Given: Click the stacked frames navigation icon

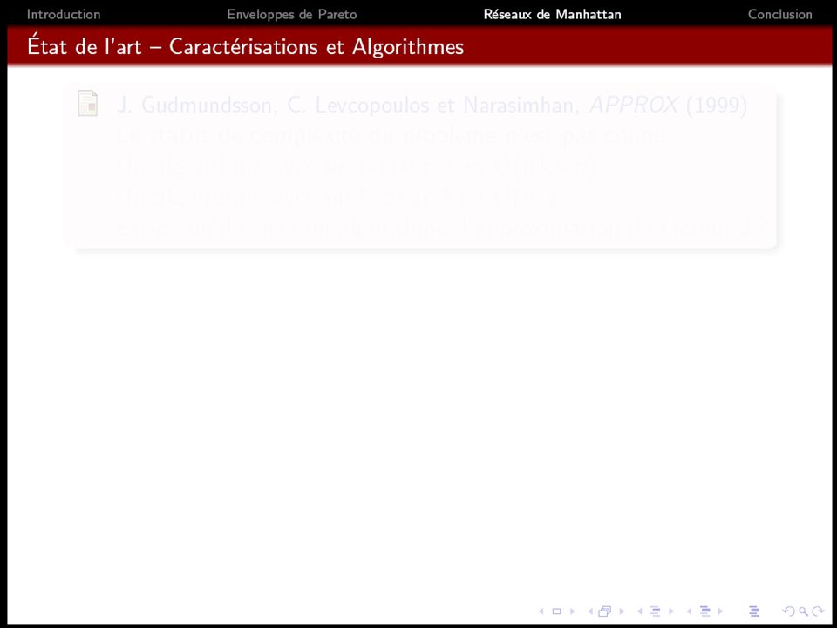Looking at the screenshot, I should (605, 611).
